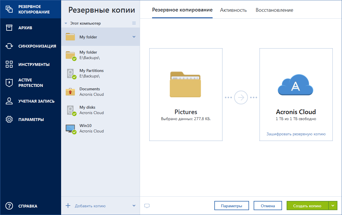The width and height of the screenshot is (342, 215).
Task: Add a new backup via the plus icon
Action: (x=68, y=206)
